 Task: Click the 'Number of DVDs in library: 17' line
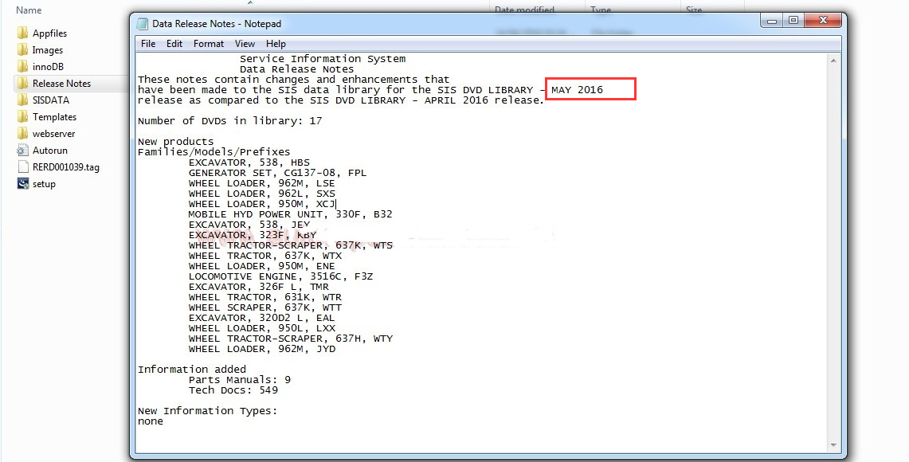229,120
